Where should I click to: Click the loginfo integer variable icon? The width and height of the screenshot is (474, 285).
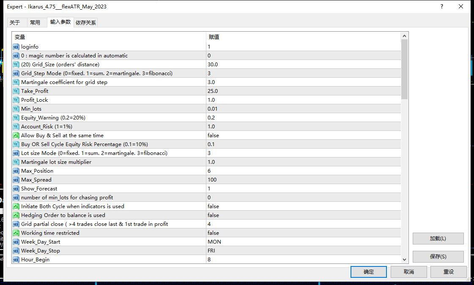point(16,47)
